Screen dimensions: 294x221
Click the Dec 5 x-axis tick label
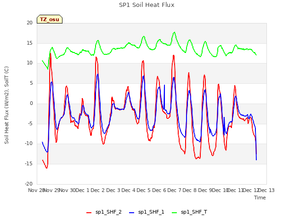[x=144, y=190]
